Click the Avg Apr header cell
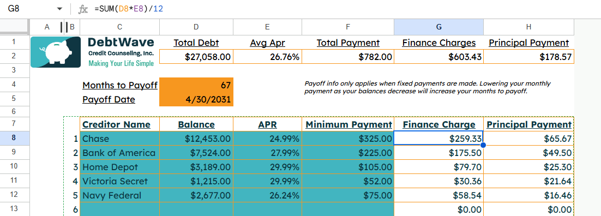This screenshot has width=601, height=216. 267,43
